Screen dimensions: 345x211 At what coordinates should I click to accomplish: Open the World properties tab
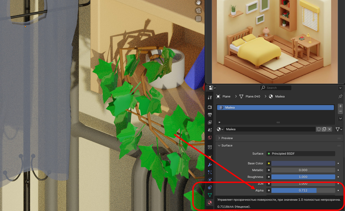pos(210,138)
